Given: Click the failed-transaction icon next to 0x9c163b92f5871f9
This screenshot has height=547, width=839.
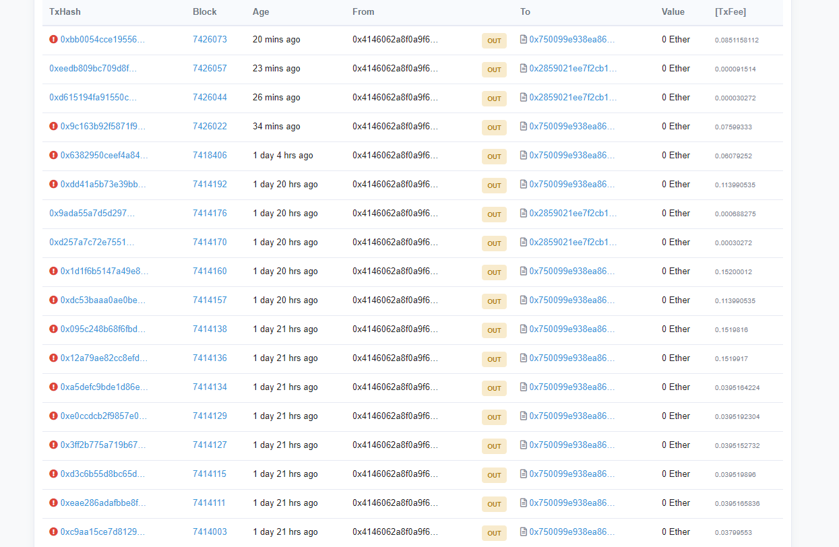Looking at the screenshot, I should tap(54, 126).
